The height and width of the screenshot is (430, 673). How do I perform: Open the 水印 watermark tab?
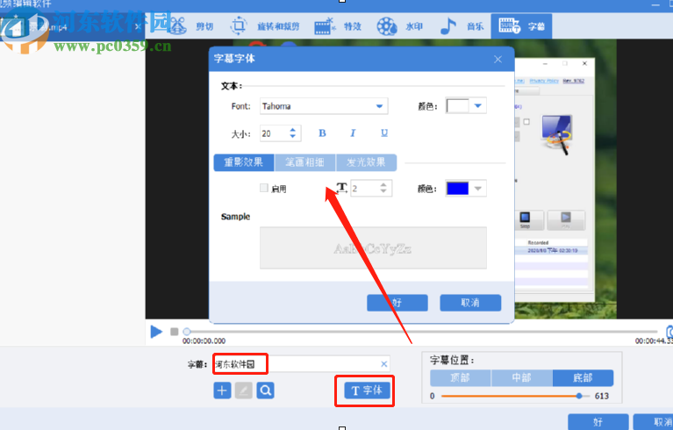[399, 26]
